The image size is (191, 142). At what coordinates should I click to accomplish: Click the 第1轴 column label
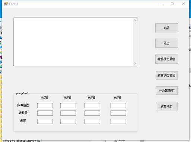67,98
